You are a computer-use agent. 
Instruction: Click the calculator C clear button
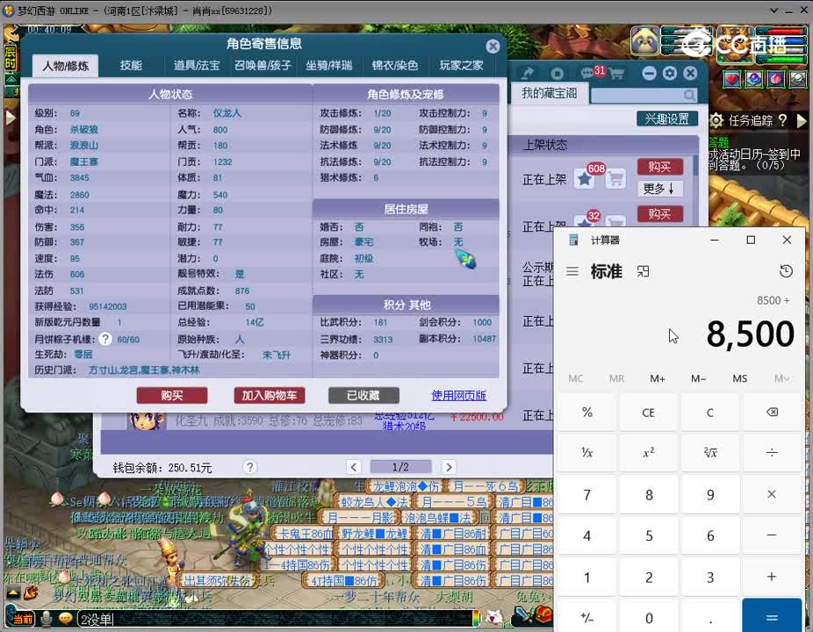[709, 413]
